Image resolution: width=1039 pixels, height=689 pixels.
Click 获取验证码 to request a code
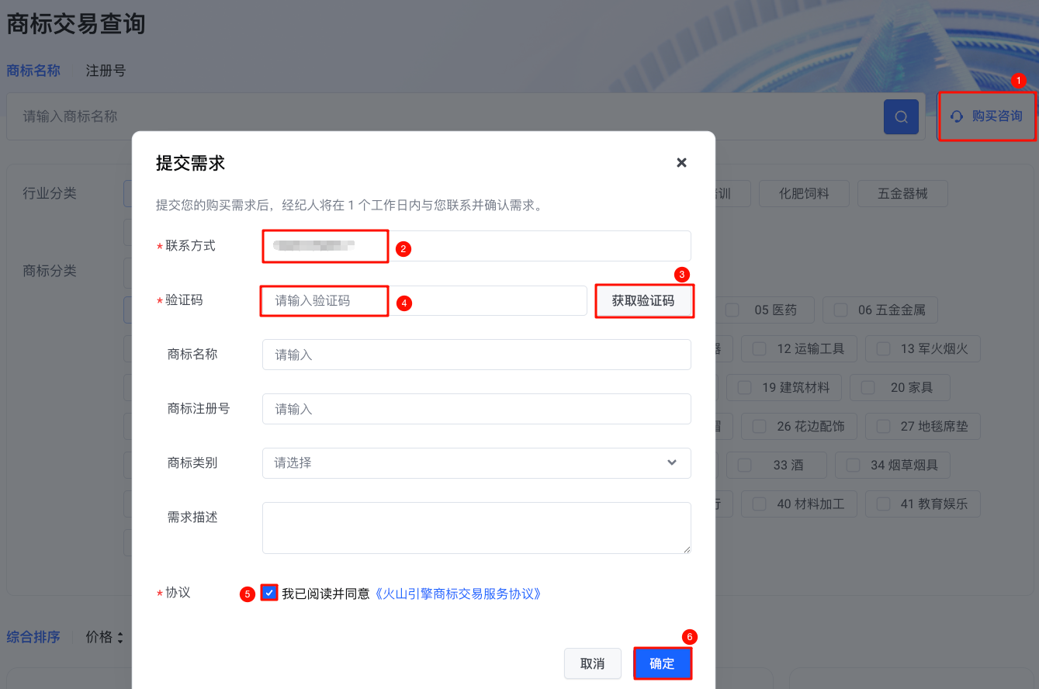(643, 300)
